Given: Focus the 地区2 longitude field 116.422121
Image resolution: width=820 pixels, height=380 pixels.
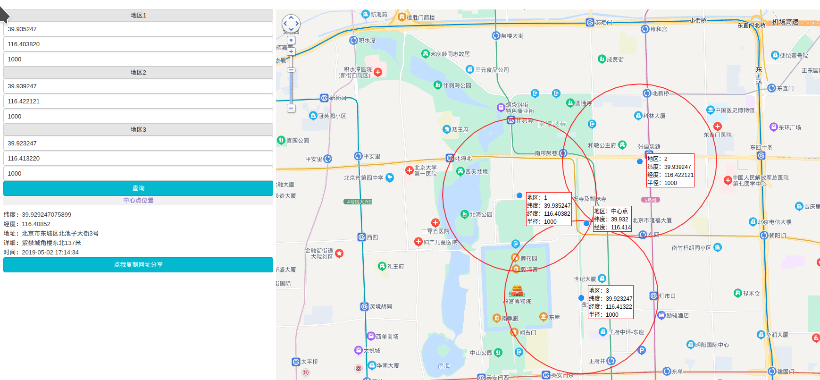Looking at the screenshot, I should click(138, 101).
